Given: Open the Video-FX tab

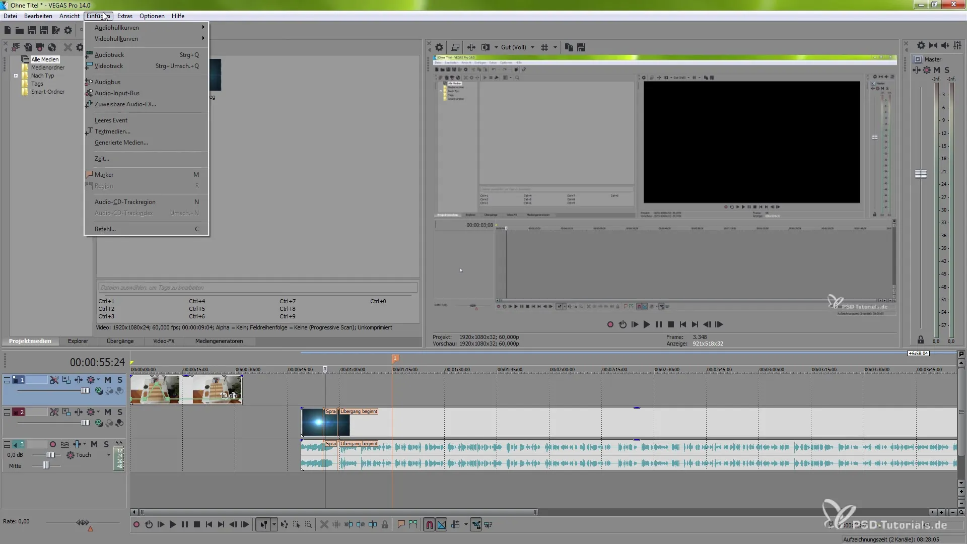Looking at the screenshot, I should coord(164,341).
